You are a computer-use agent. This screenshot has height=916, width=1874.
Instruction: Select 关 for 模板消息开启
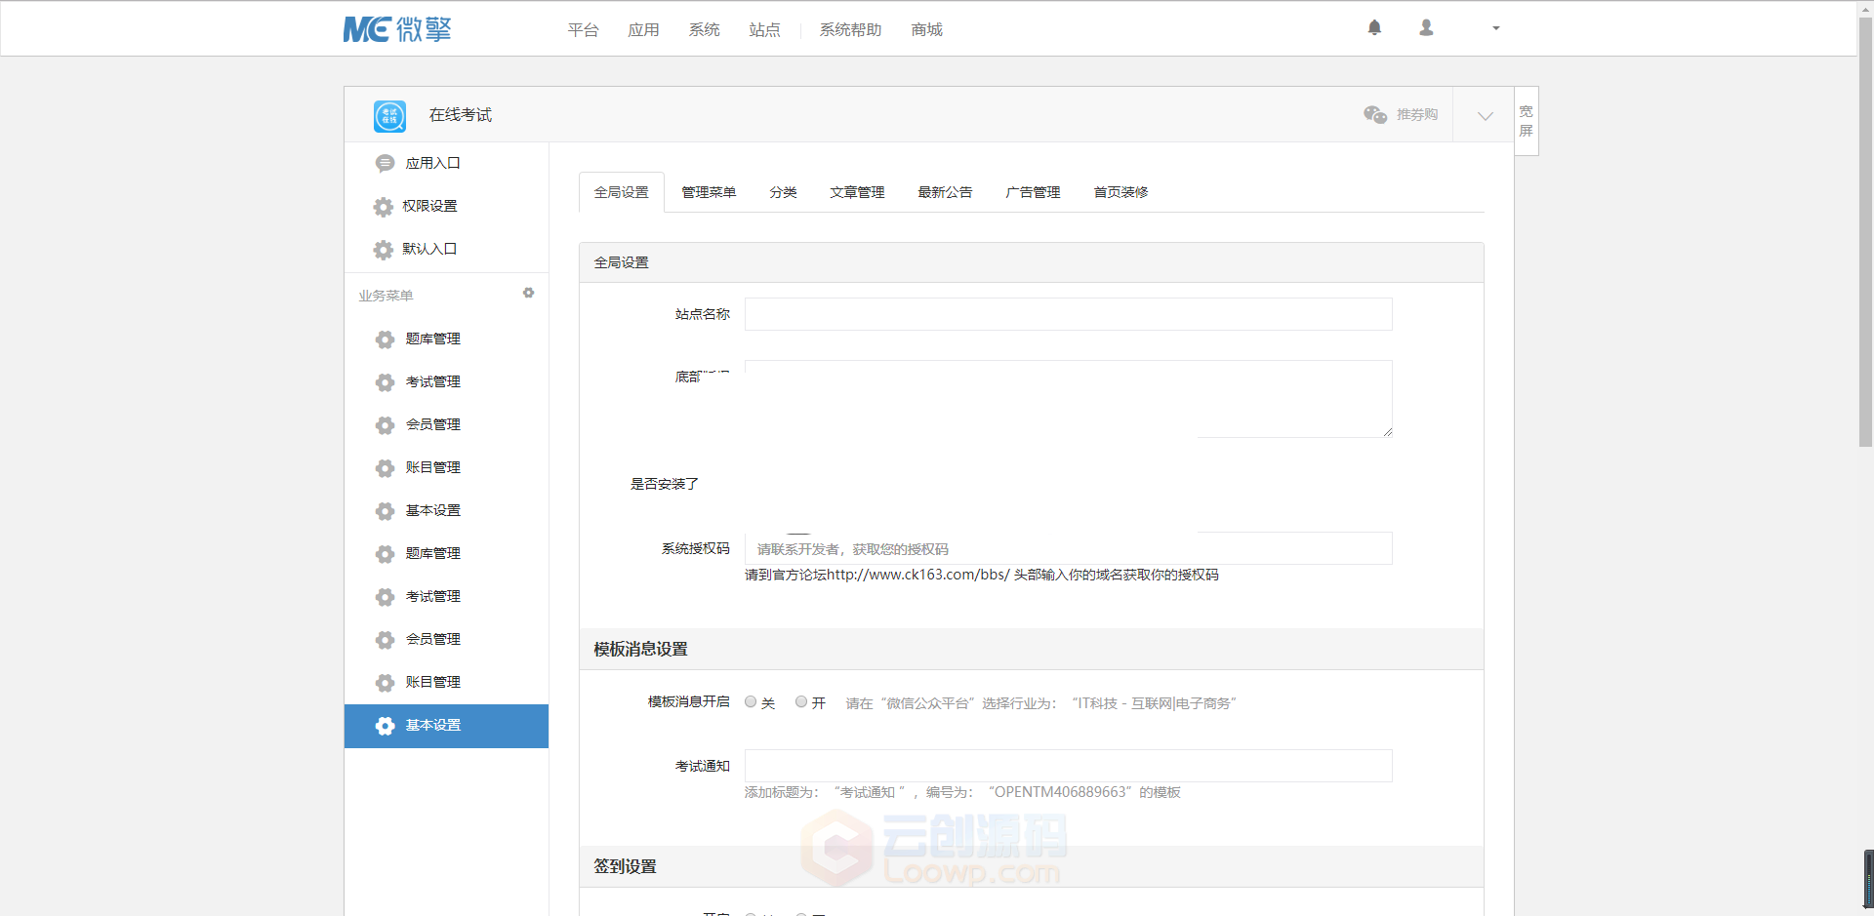[751, 701]
